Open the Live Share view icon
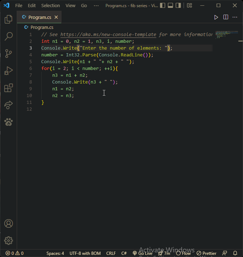This screenshot has height=257, width=243. (x=9, y=105)
